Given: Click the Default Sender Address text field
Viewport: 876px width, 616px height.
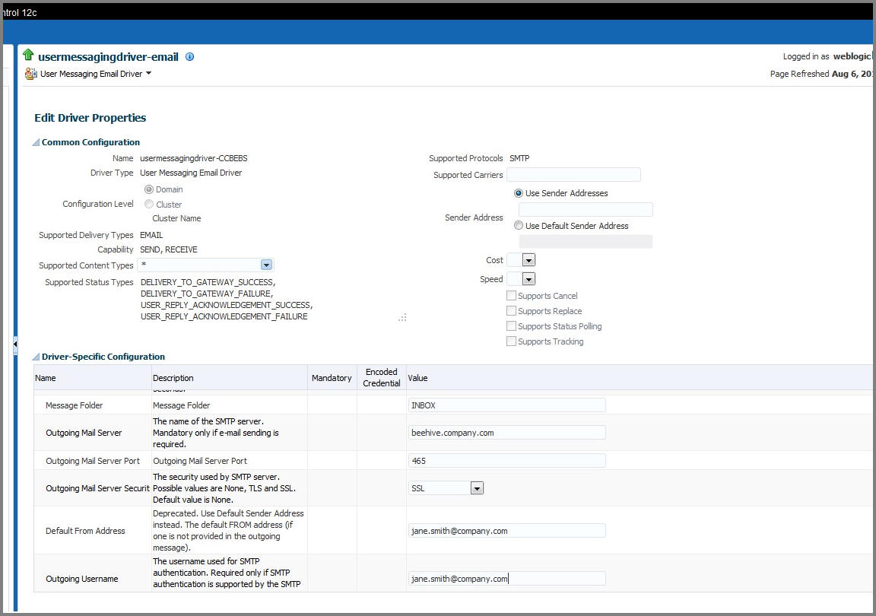Looking at the screenshot, I should click(x=586, y=242).
